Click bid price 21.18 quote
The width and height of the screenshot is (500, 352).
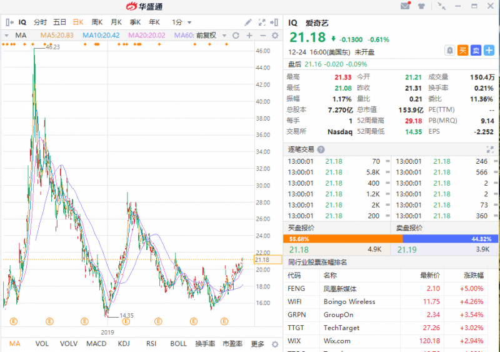299,249
